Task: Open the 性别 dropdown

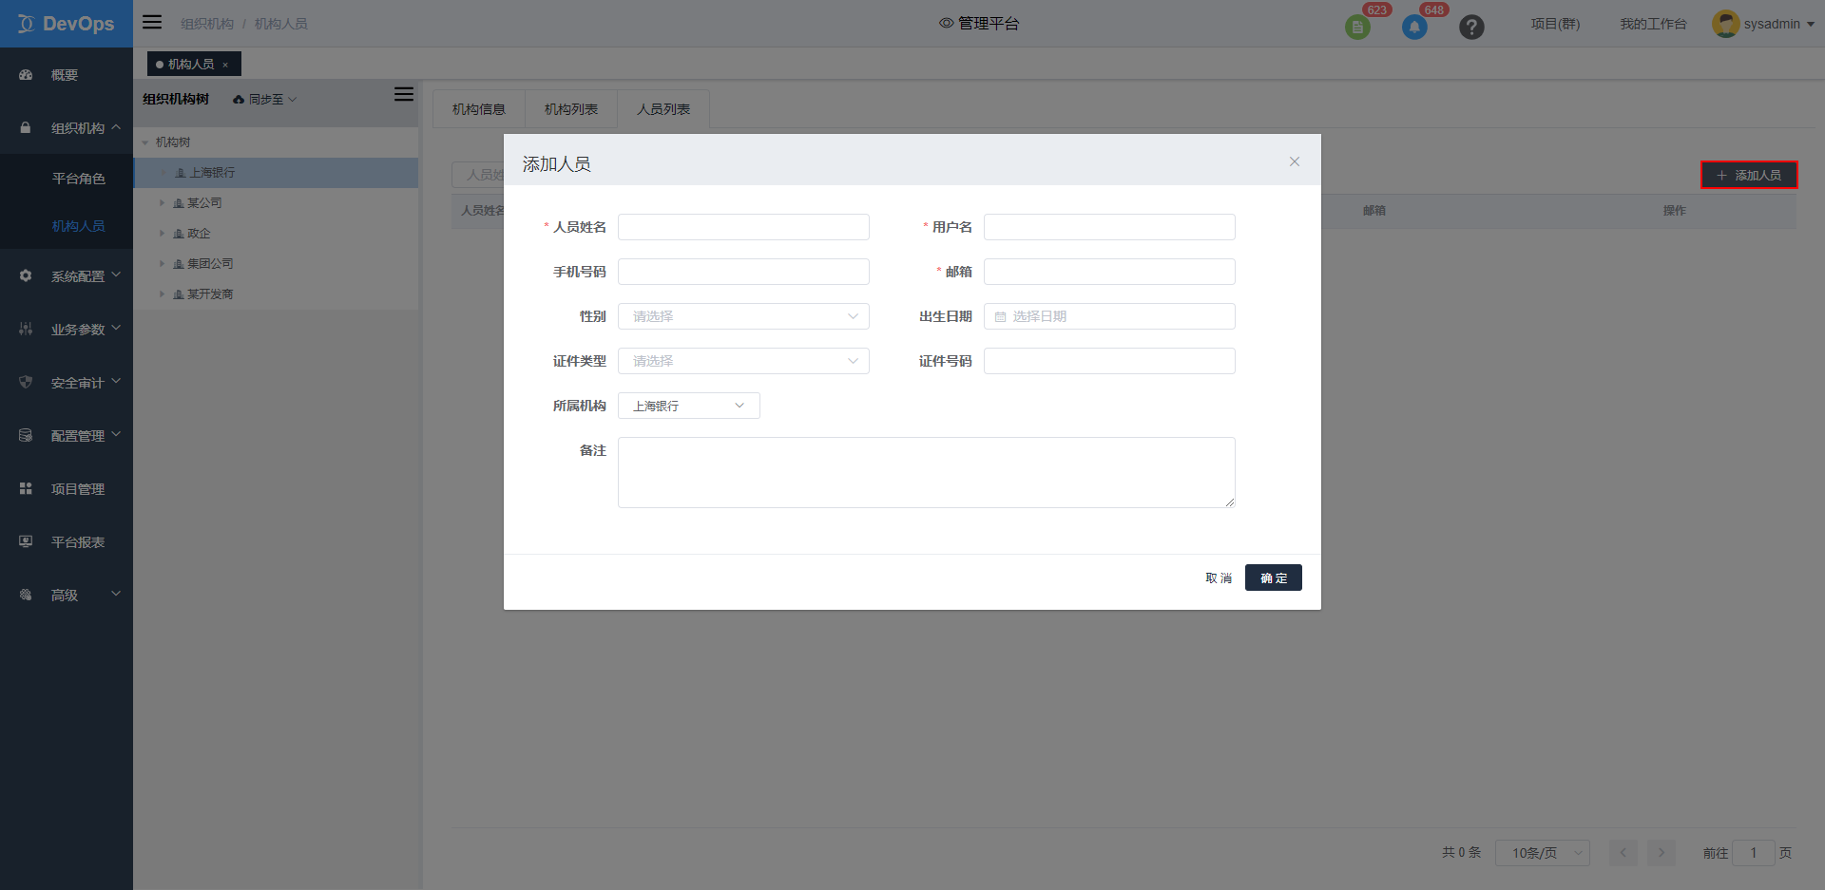Action: [x=743, y=316]
